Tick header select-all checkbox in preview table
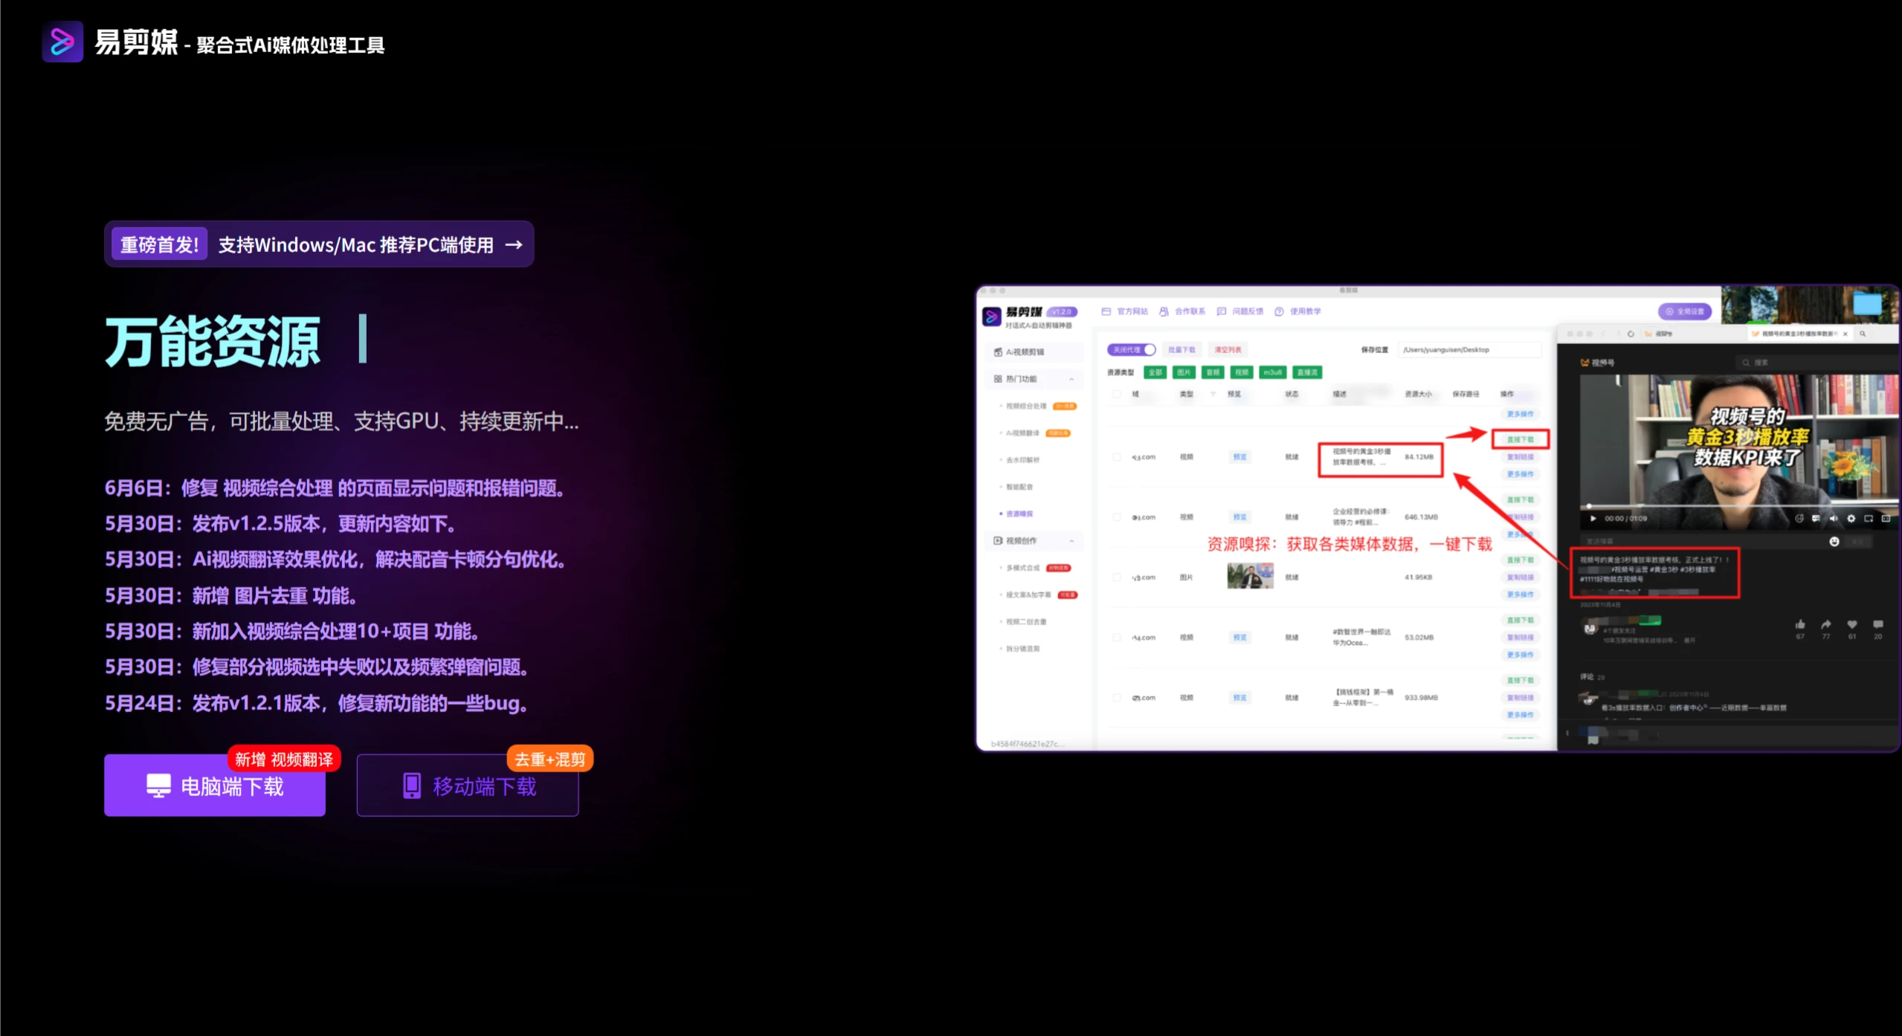Viewport: 1902px width, 1036px height. coord(1117,395)
